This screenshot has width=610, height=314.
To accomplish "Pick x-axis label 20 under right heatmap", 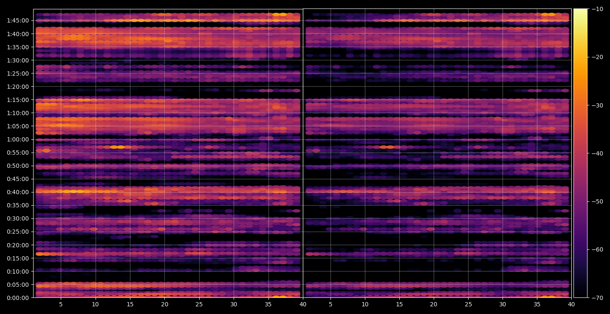I will [434, 304].
